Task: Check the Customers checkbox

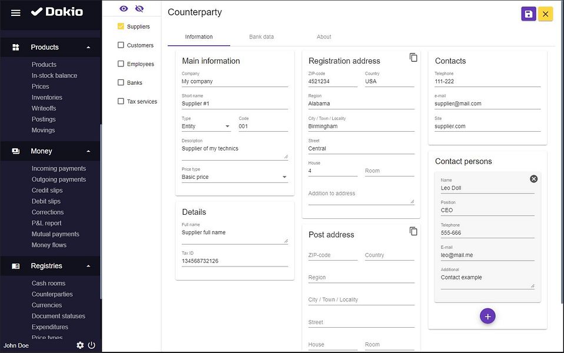Action: tap(121, 45)
